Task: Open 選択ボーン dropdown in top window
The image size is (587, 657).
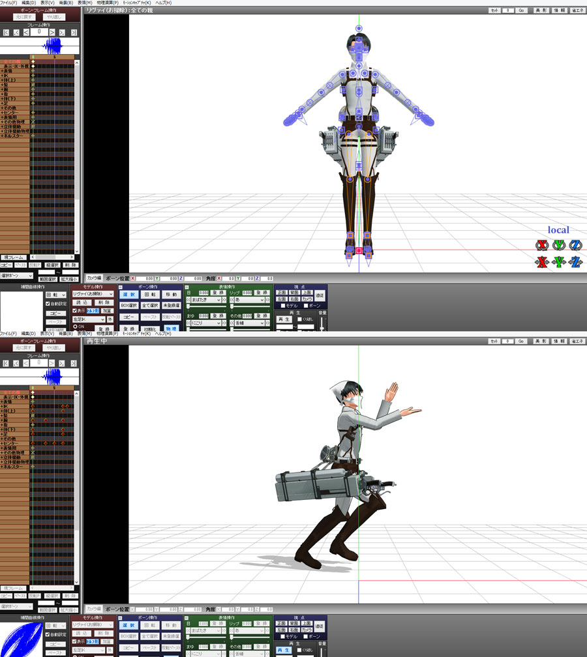Action: [16, 276]
